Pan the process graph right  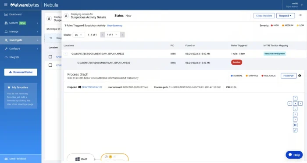pos(300,104)
